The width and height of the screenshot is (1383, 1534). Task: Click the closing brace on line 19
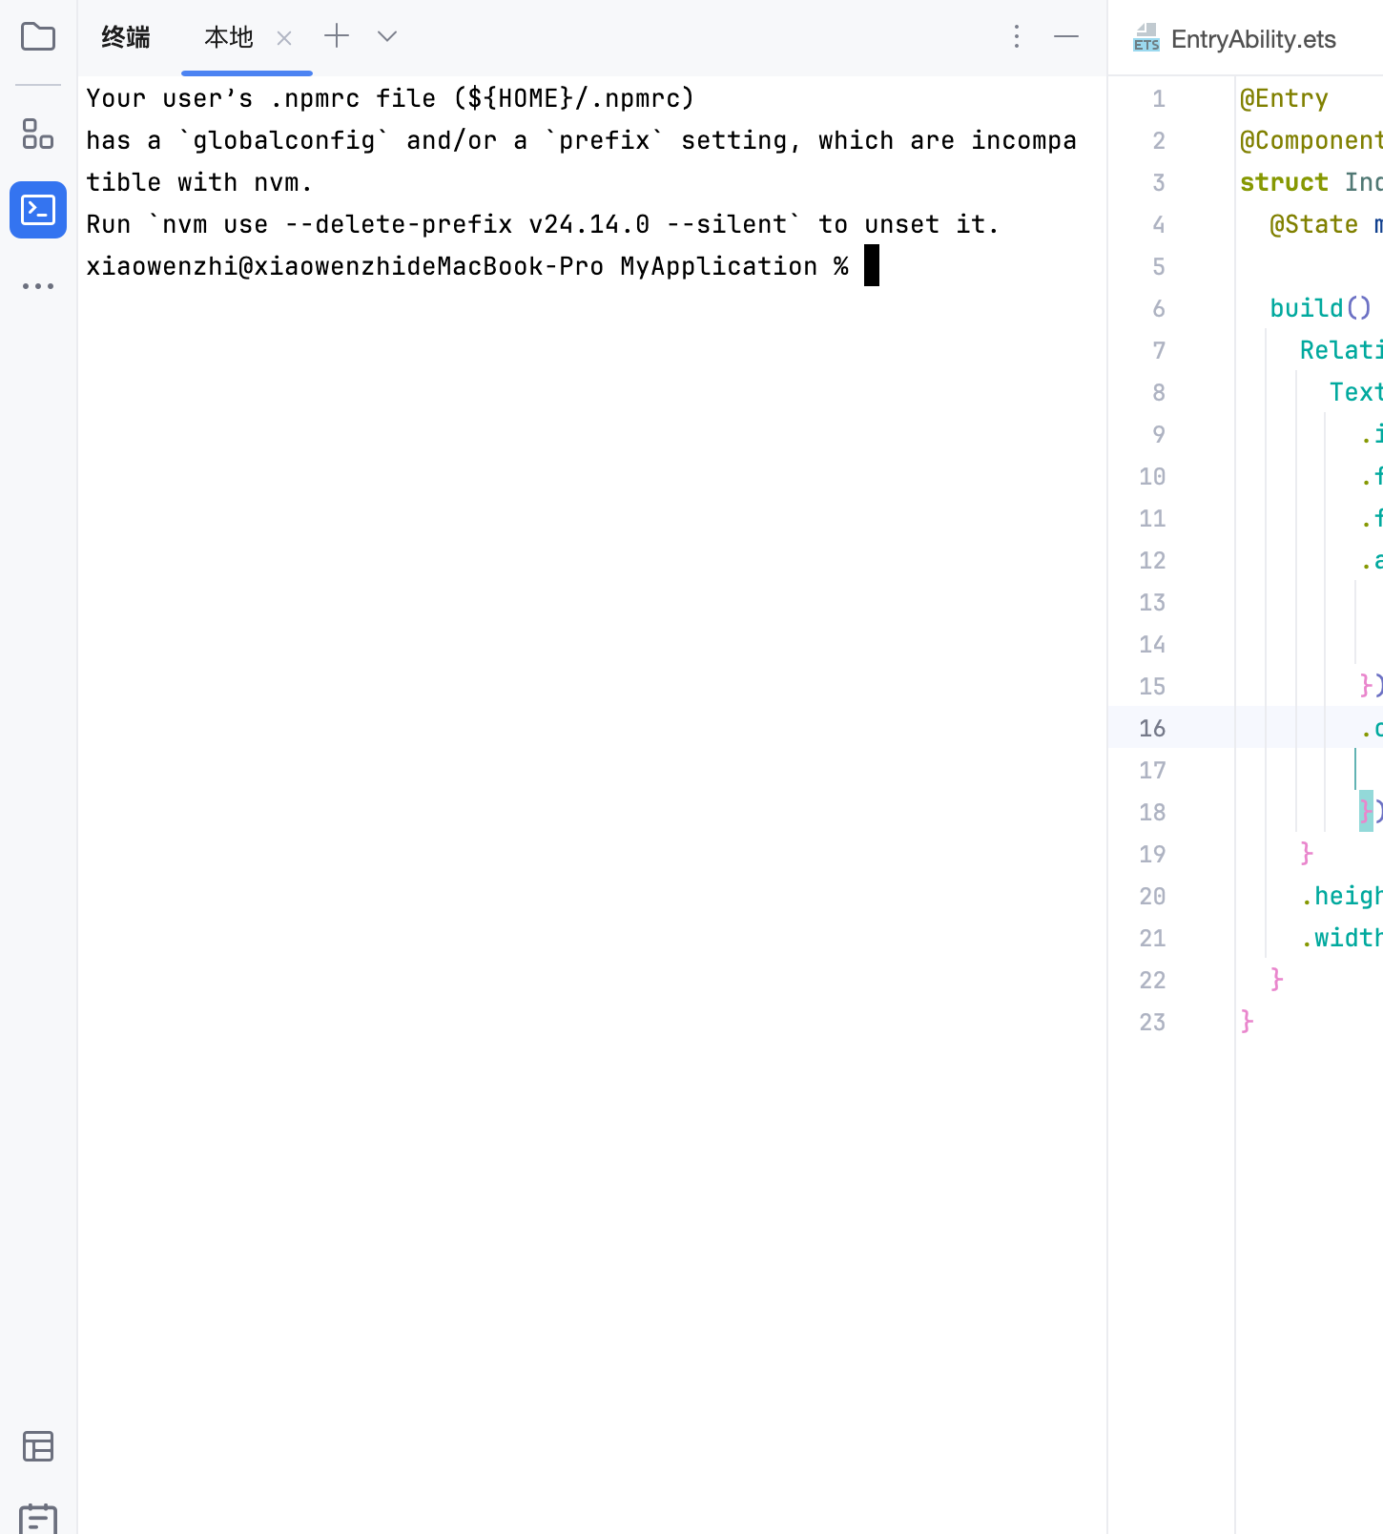point(1307,854)
